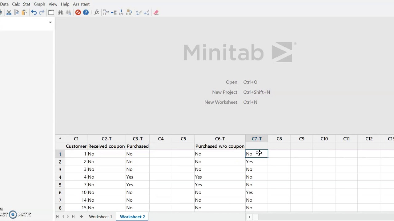
Task: Click the 'Purchased w/o coupon' name cell
Action: (x=220, y=146)
